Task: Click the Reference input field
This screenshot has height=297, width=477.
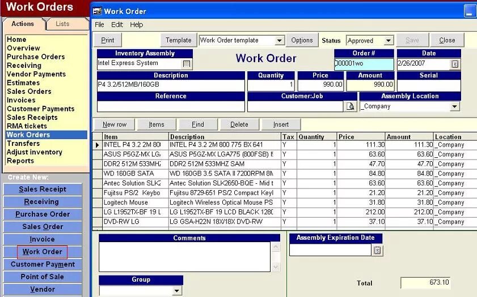Action: [x=171, y=106]
